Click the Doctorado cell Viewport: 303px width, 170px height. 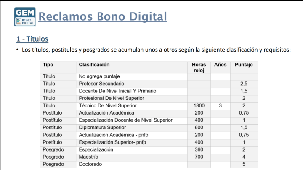click(90, 164)
